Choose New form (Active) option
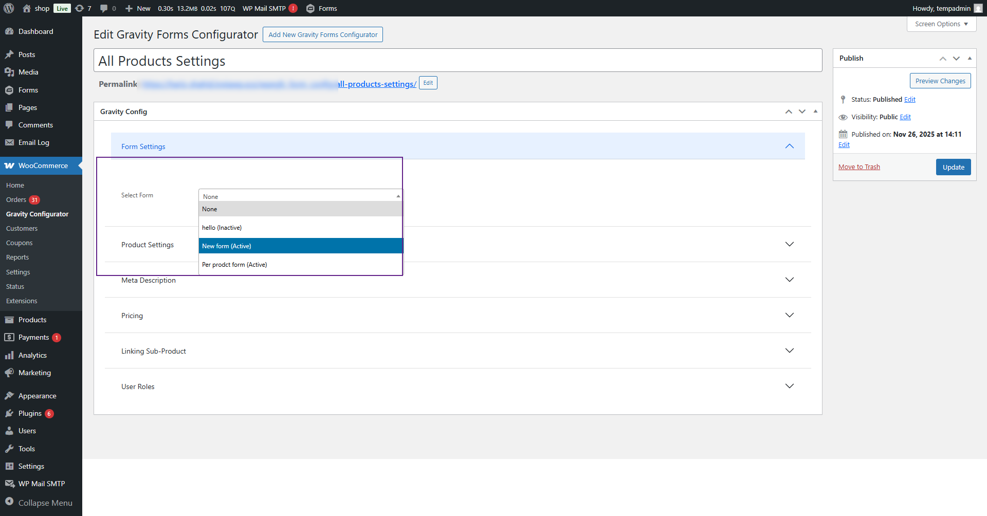Image resolution: width=987 pixels, height=516 pixels. pos(300,246)
